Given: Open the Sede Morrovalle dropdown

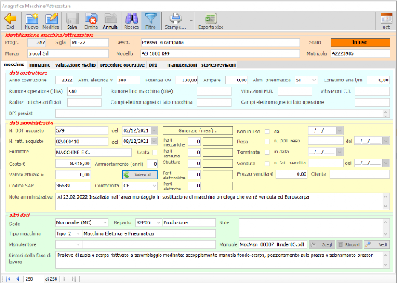Looking at the screenshot, I should (105, 222).
